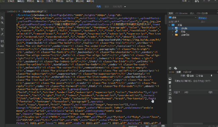Click the refresh icon in Files panel

pos(170,68)
